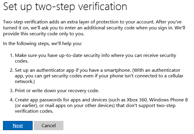194x134 pixels.
Task: Click the Cancel button
Action: pos(49,125)
